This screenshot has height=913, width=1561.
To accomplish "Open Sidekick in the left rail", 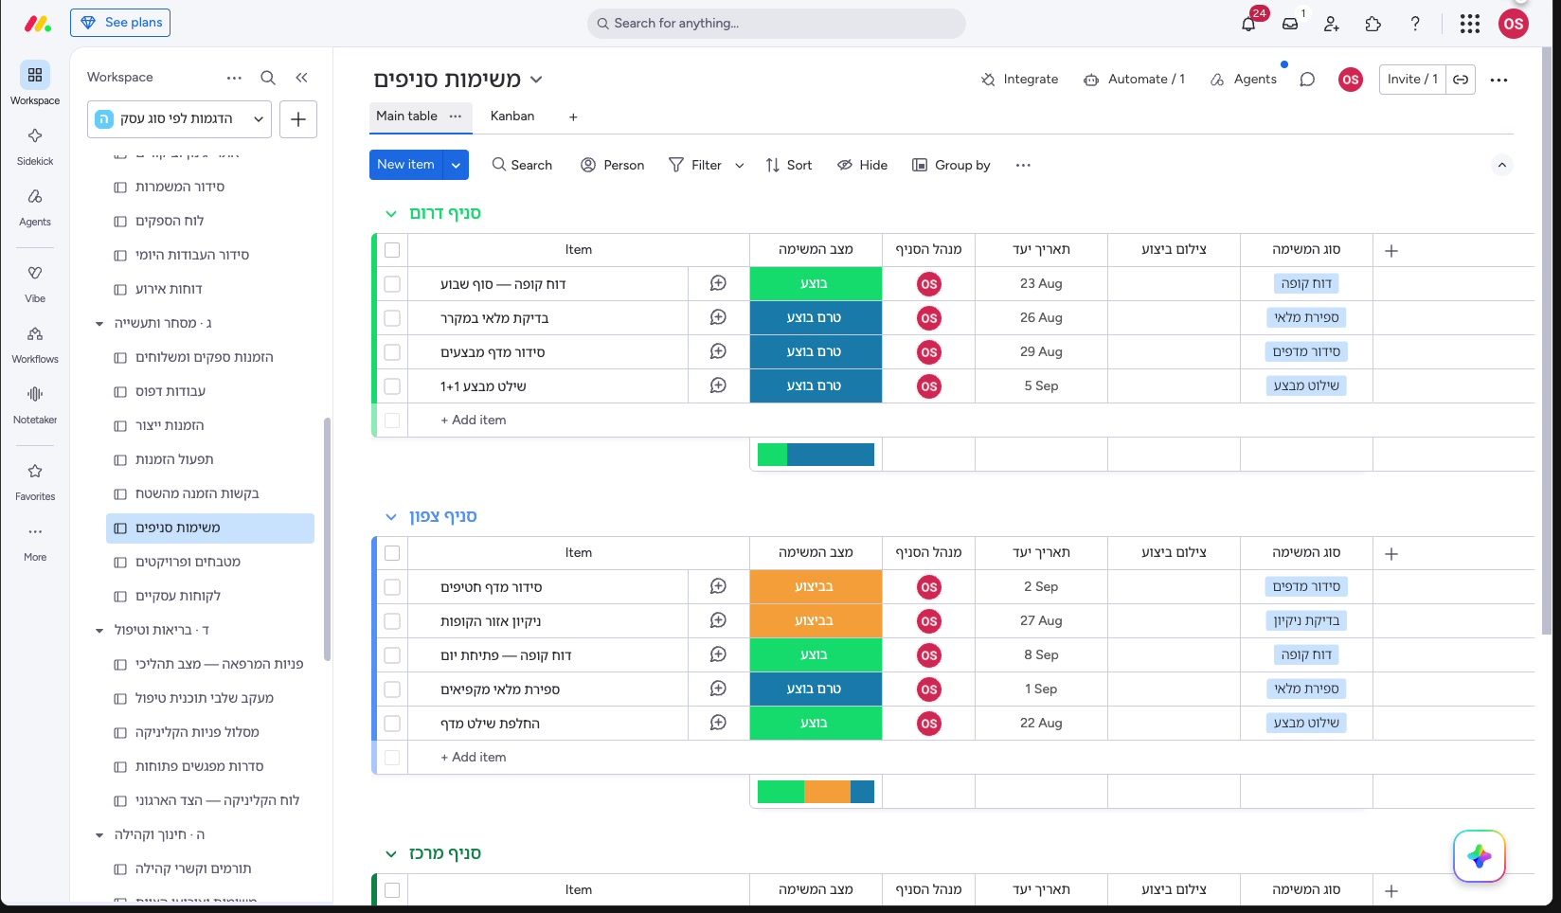I will (35, 145).
